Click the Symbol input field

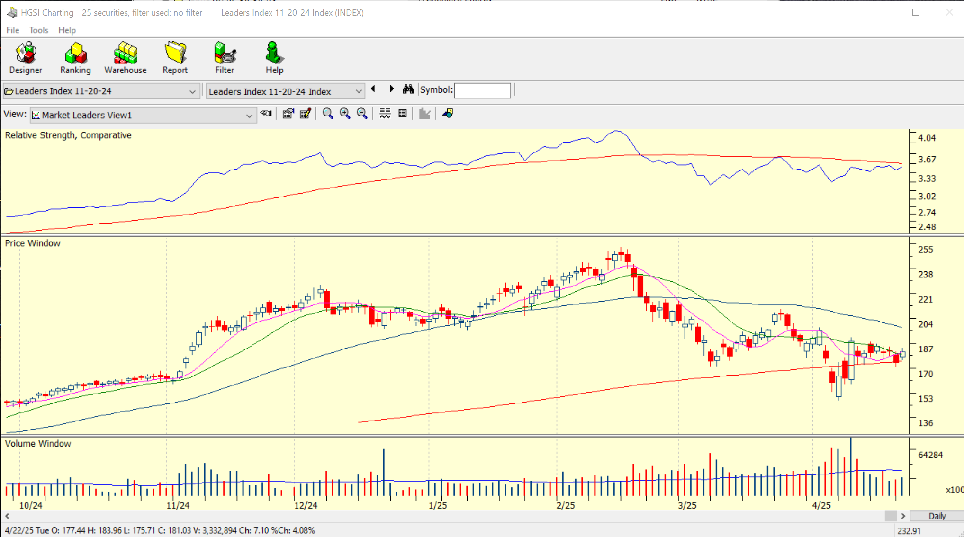[x=482, y=90]
